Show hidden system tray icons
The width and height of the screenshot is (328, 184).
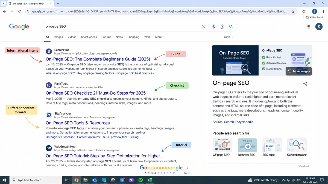(x=283, y=180)
